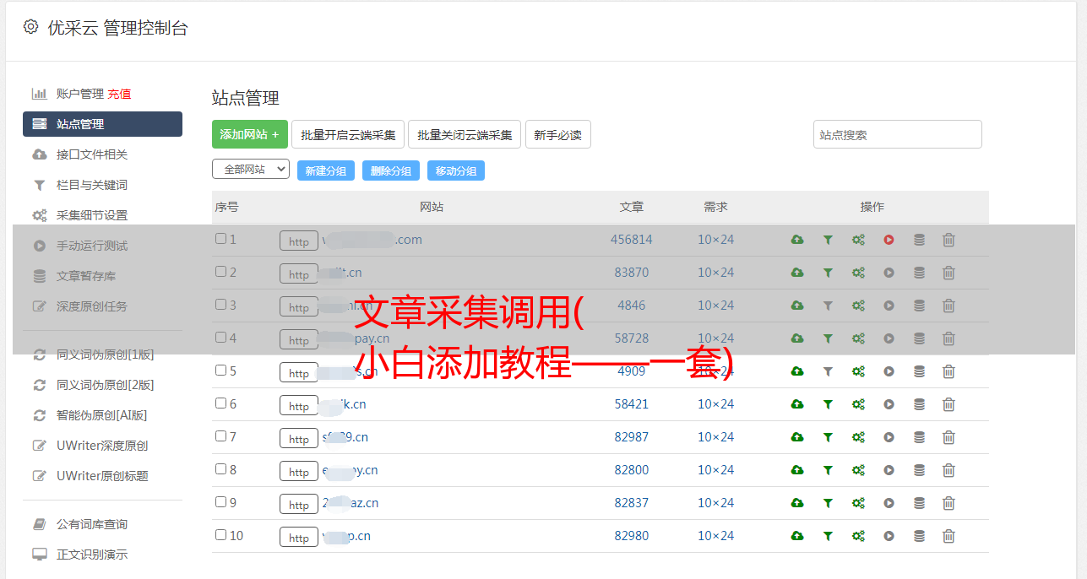Click the 删除分组 button
Viewport: 1087px width, 579px height.
(391, 170)
